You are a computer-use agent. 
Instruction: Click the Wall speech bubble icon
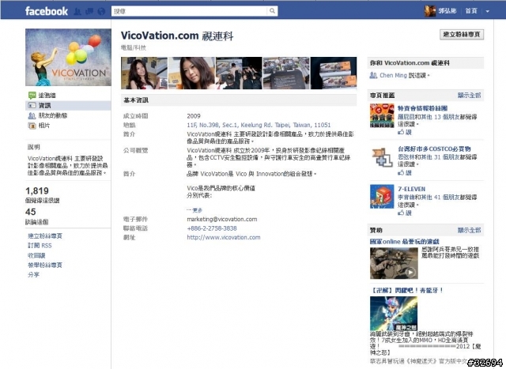pos(32,95)
